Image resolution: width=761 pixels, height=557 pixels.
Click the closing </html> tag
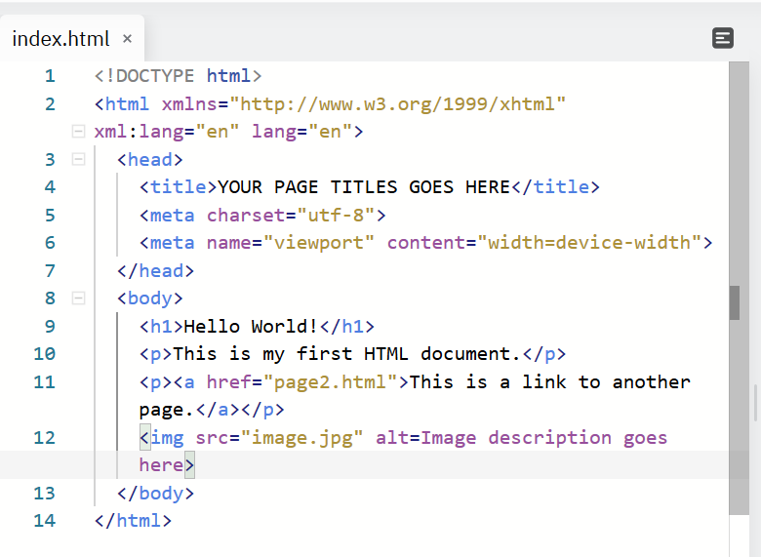click(x=133, y=521)
